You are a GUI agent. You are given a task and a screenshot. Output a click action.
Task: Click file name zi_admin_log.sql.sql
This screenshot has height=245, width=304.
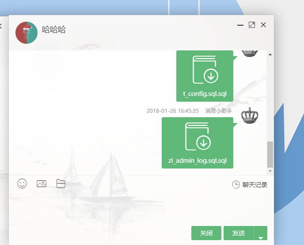[x=198, y=161]
